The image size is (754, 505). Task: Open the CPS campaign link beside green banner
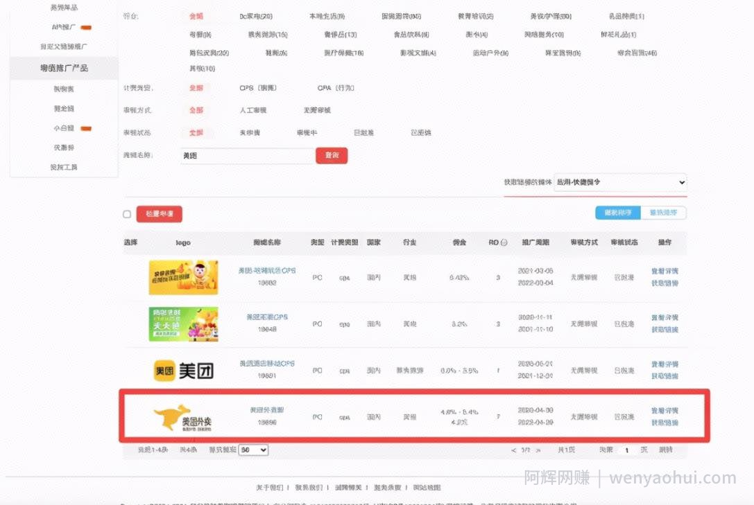pos(267,317)
